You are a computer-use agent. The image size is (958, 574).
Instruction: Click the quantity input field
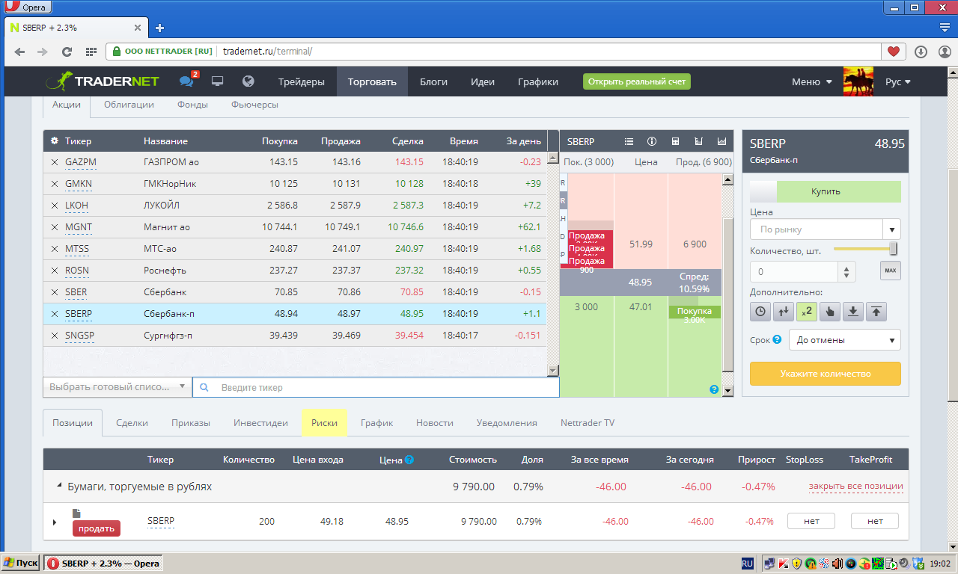[796, 272]
